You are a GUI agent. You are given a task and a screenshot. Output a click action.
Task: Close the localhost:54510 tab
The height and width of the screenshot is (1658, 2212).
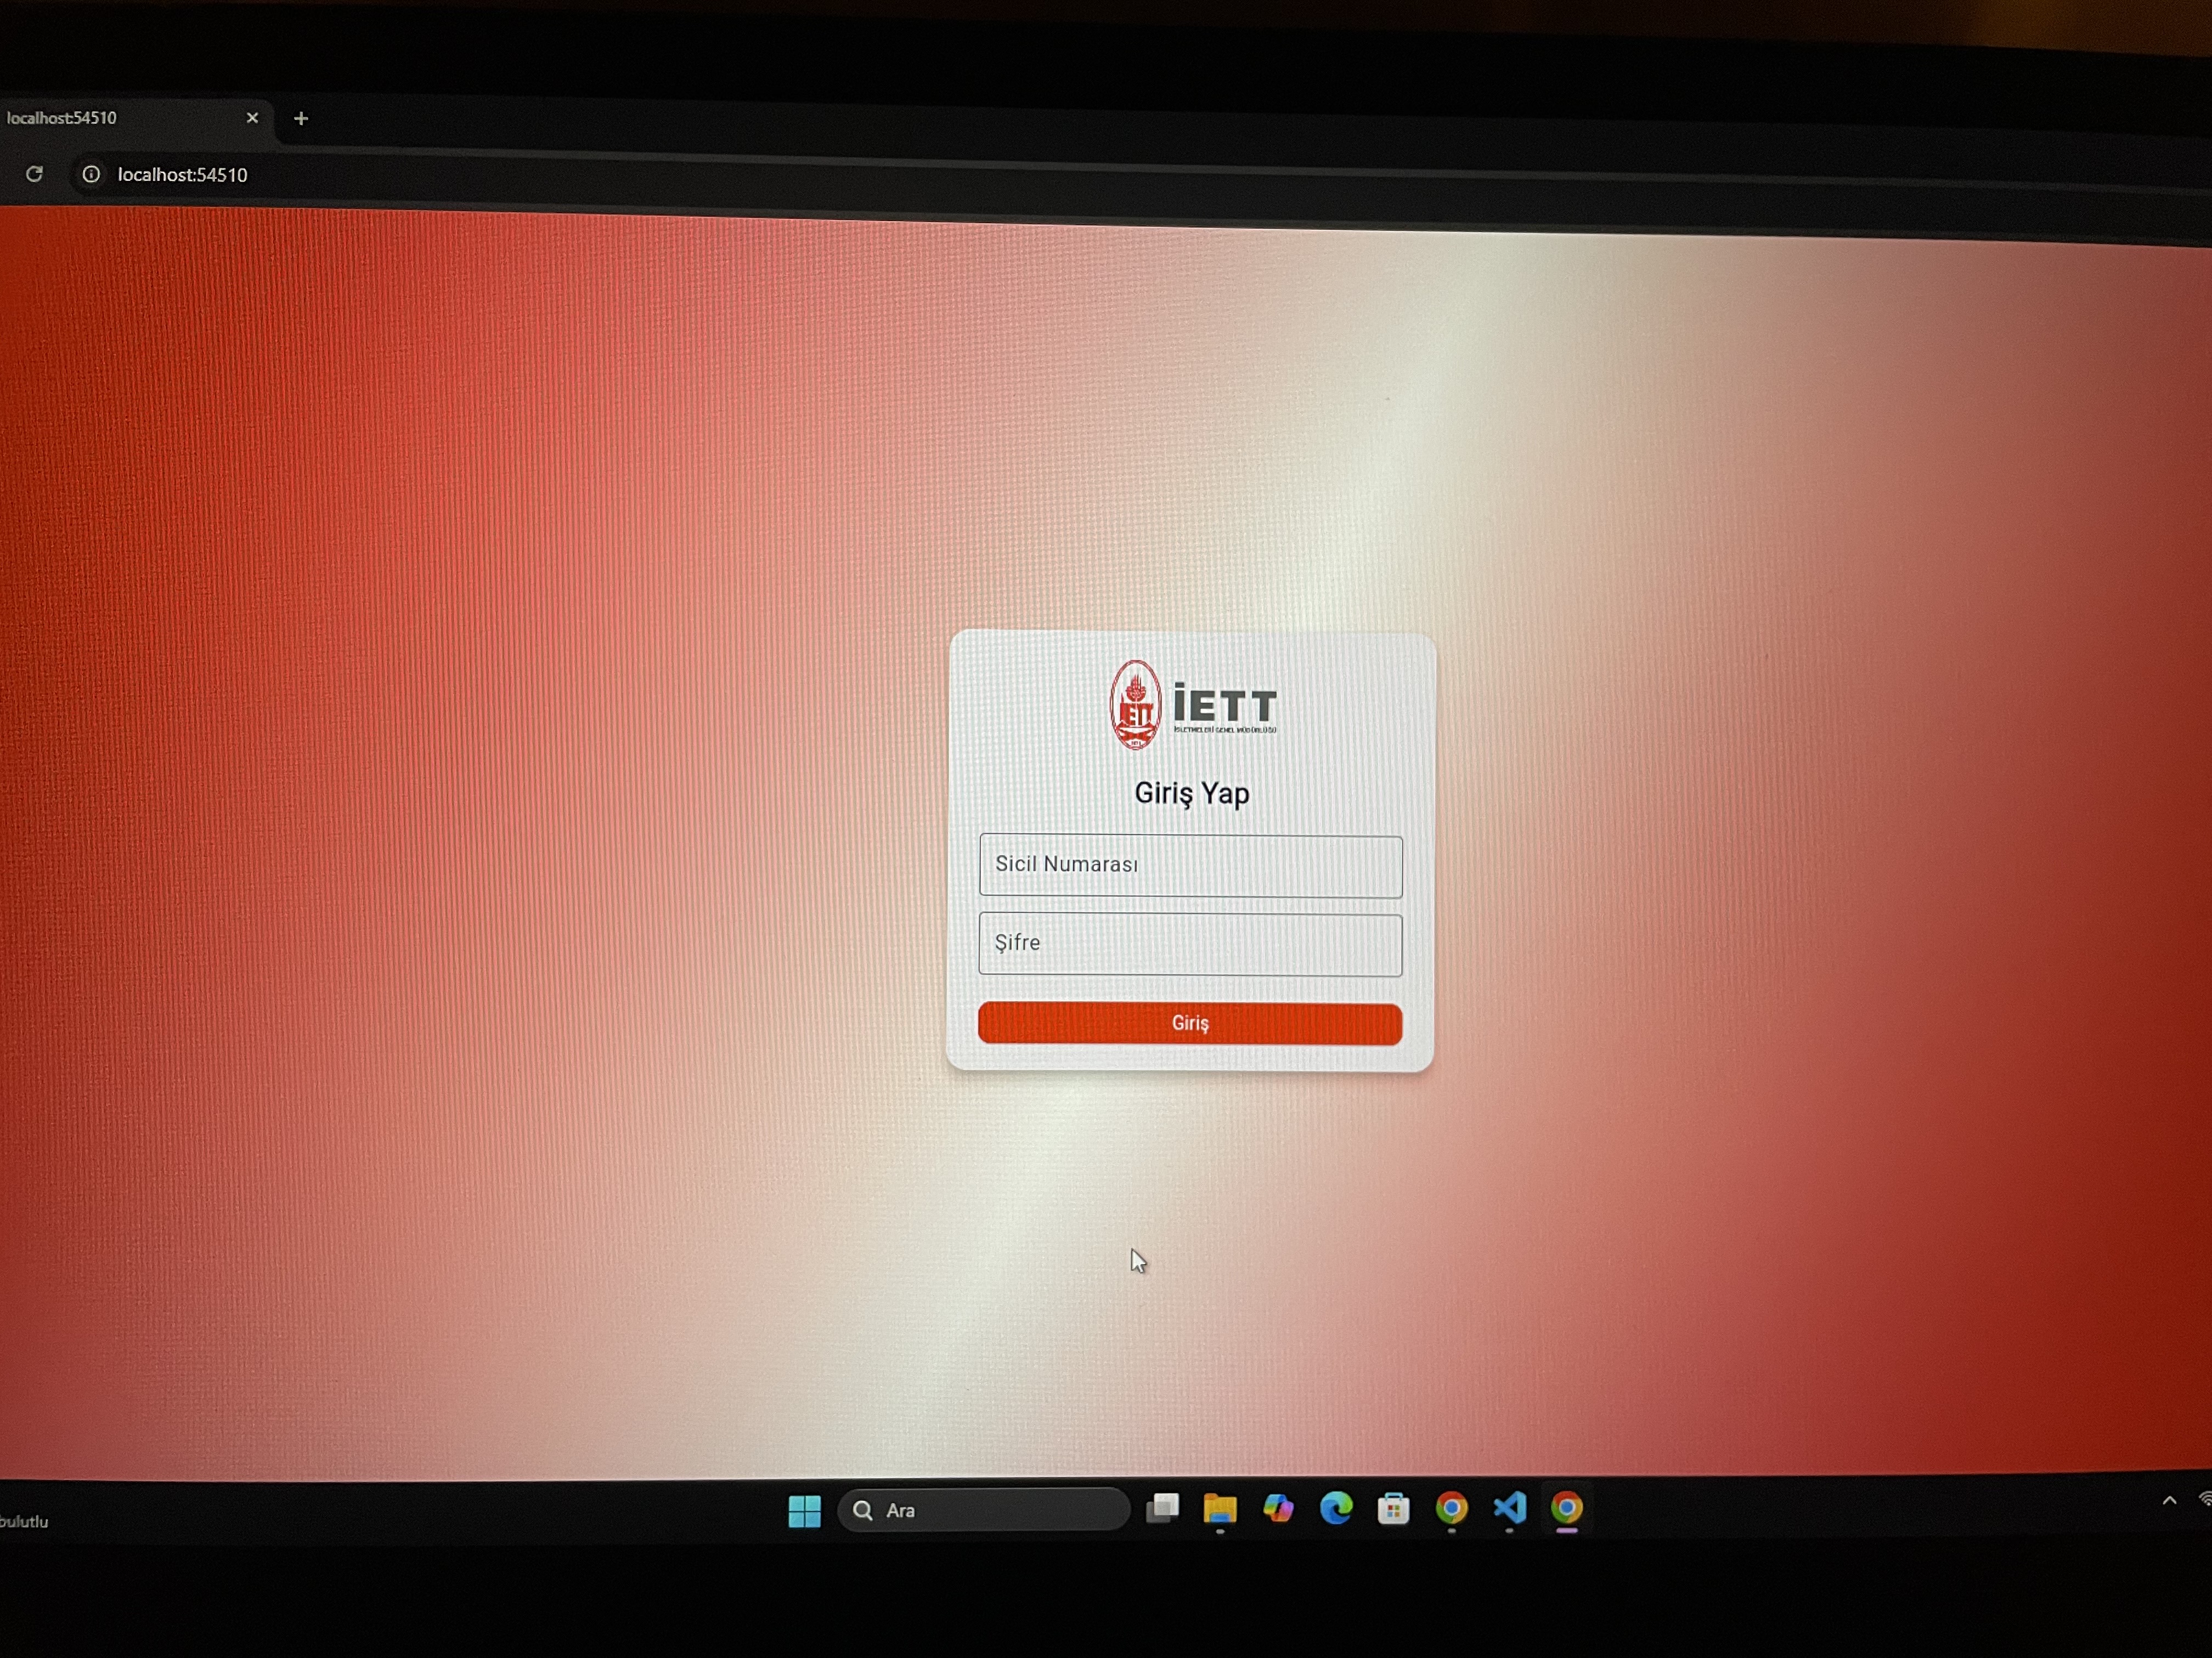click(252, 118)
